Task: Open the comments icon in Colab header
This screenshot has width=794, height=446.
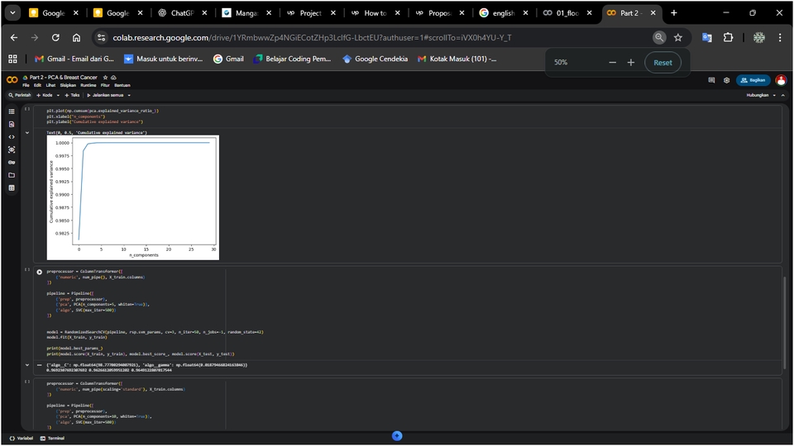Action: [x=711, y=80]
